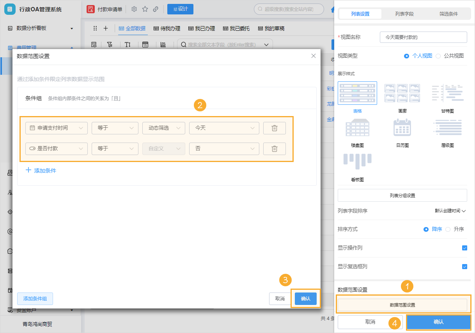Click the 超级搜索 search input field
This screenshot has width=475, height=333.
tap(289, 9)
